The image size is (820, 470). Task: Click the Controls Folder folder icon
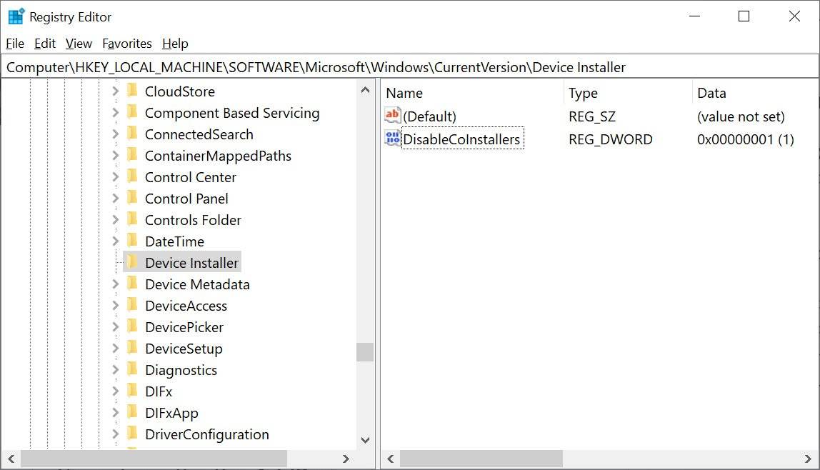click(x=133, y=219)
